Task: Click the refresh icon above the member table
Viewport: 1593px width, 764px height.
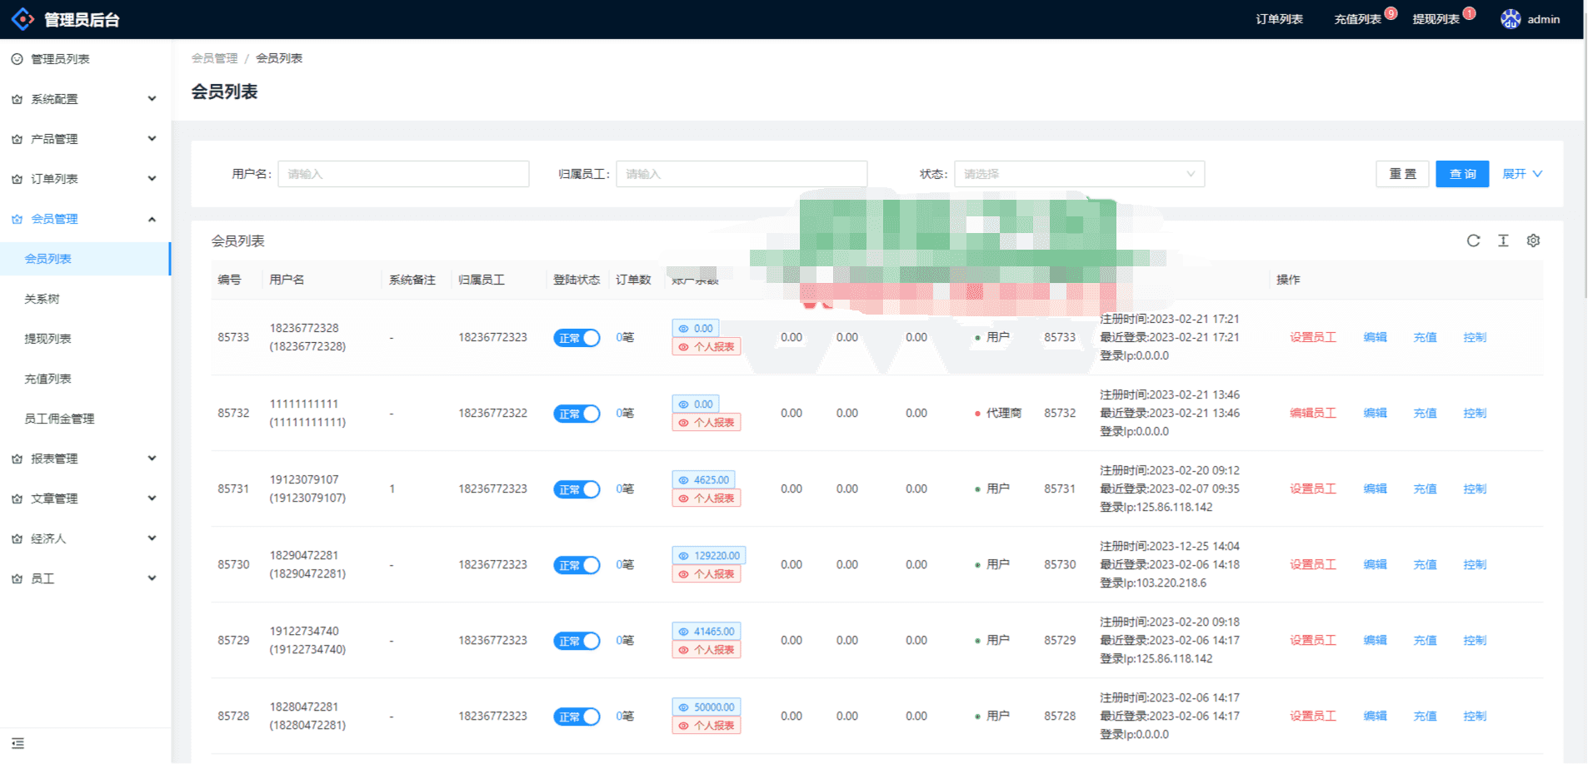Action: pyautogui.click(x=1473, y=241)
